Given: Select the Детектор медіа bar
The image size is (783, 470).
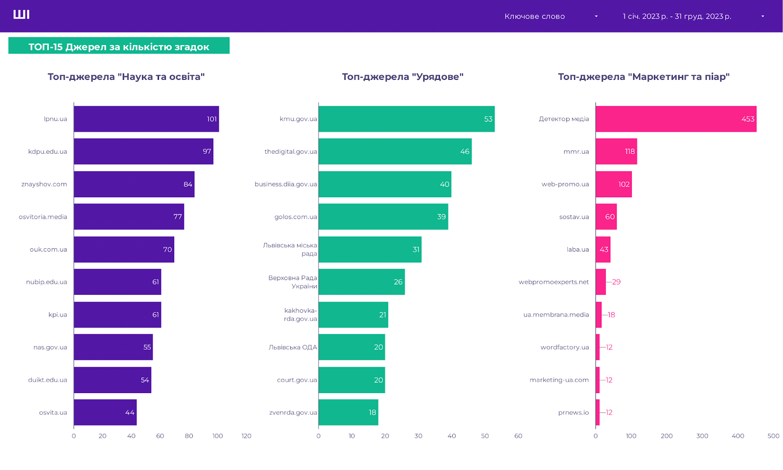Looking at the screenshot, I should pyautogui.click(x=676, y=119).
